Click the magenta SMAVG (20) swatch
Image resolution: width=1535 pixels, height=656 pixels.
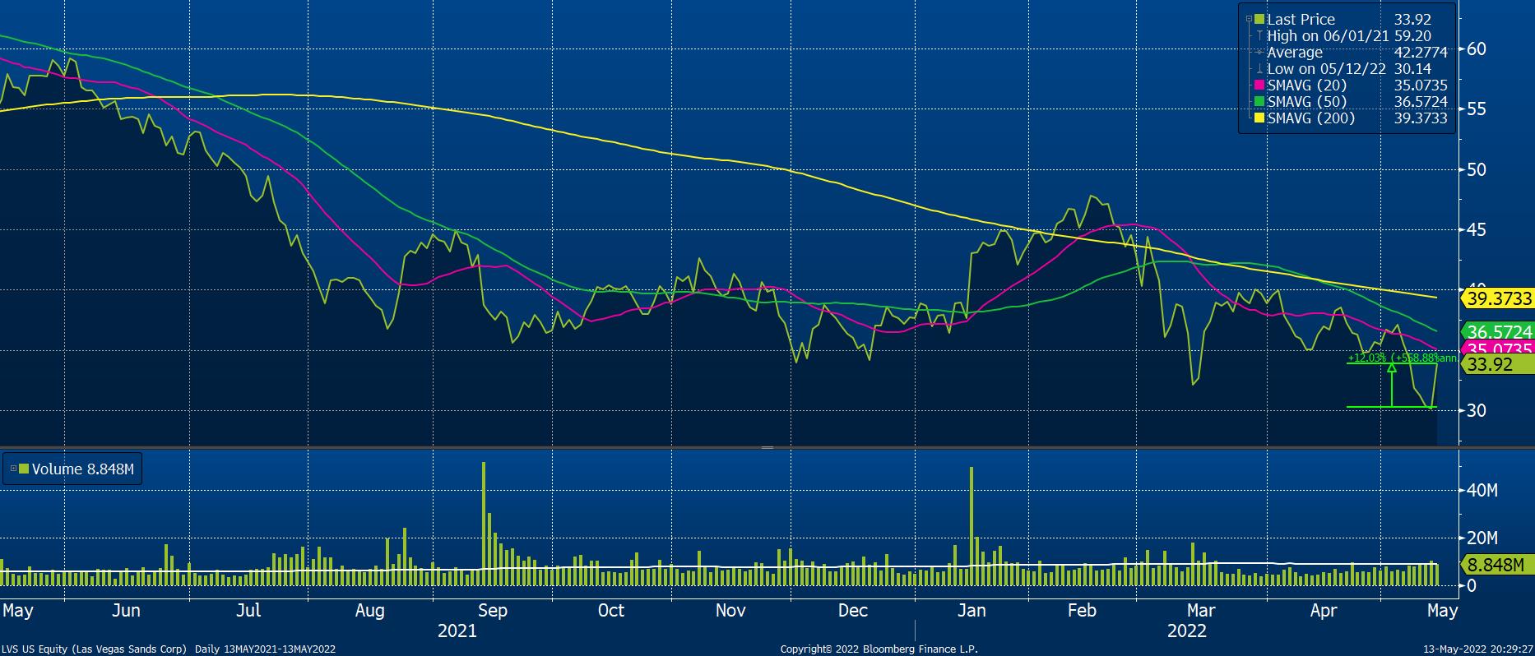pos(1259,85)
